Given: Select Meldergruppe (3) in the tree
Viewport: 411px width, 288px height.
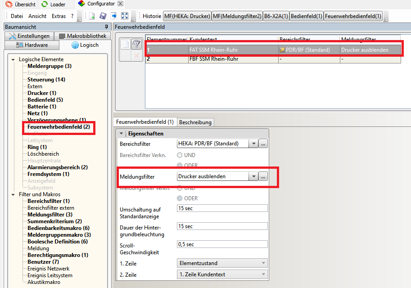Looking at the screenshot, I should click(50, 66).
